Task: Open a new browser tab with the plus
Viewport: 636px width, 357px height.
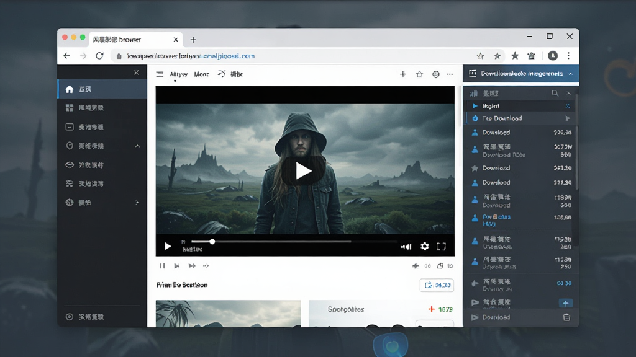Action: pyautogui.click(x=193, y=40)
